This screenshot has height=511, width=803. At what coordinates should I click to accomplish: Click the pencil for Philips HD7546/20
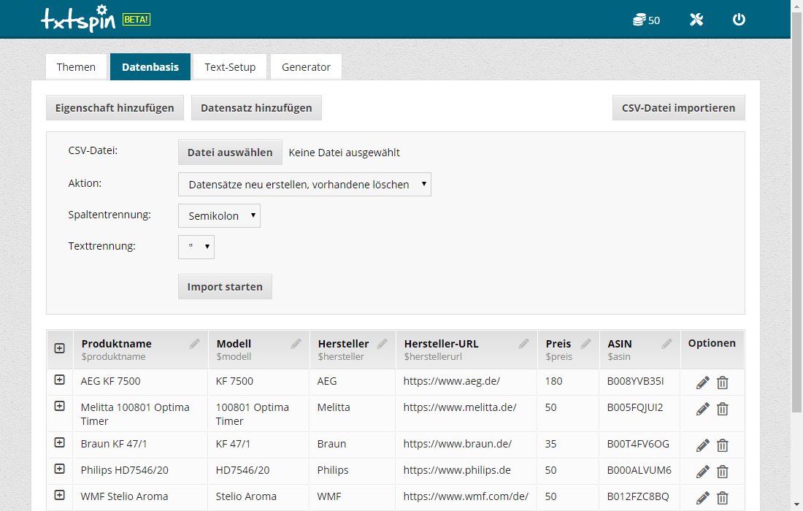(x=702, y=472)
